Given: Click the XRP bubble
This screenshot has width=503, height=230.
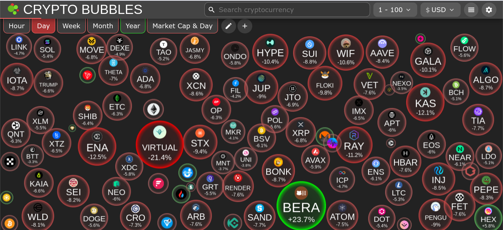Looking at the screenshot, I should tap(301, 132).
